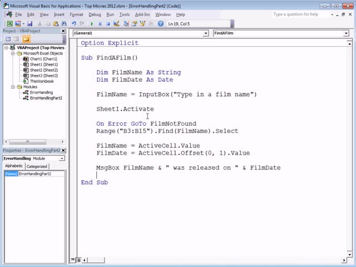Open the Insert menu
Viewport: 356px width, 267px height.
pos(59,14)
